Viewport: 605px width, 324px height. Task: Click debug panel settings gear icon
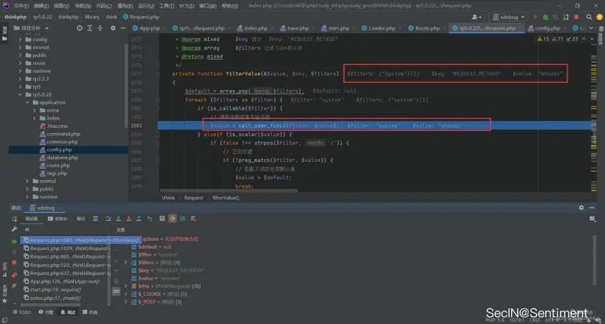[581, 208]
